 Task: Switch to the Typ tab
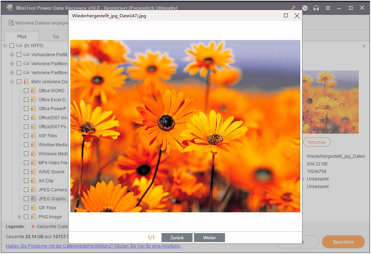click(x=56, y=36)
